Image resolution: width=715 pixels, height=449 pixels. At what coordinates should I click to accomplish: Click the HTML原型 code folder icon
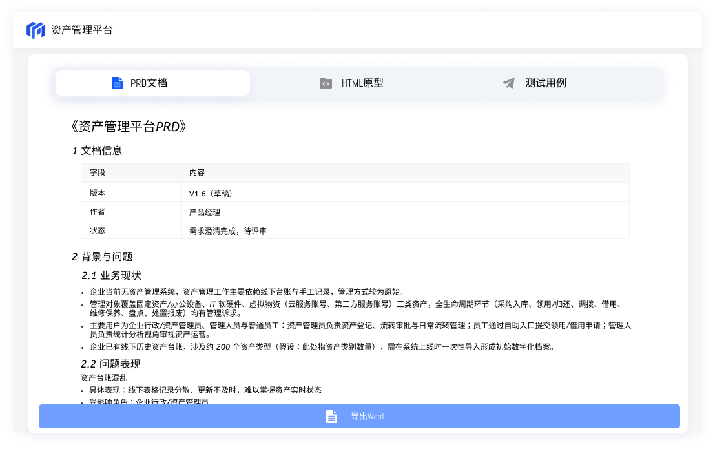pos(326,83)
